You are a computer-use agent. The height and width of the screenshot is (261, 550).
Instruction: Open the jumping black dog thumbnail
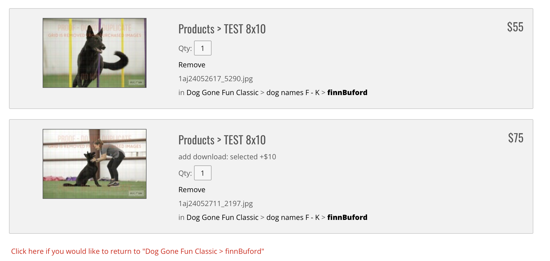pyautogui.click(x=95, y=53)
